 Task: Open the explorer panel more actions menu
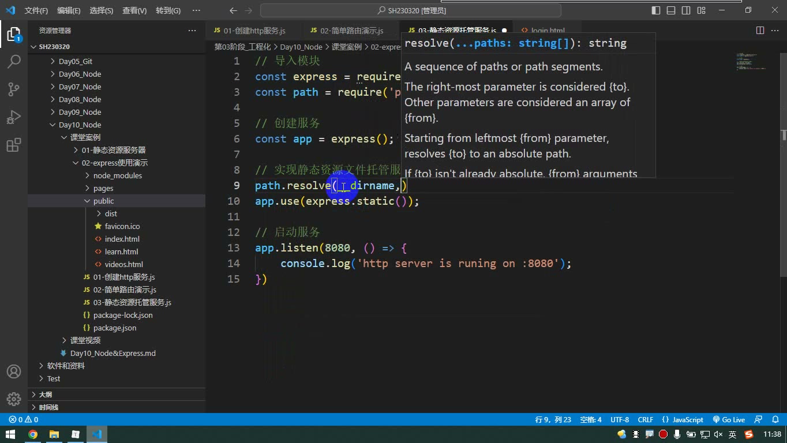point(192,31)
